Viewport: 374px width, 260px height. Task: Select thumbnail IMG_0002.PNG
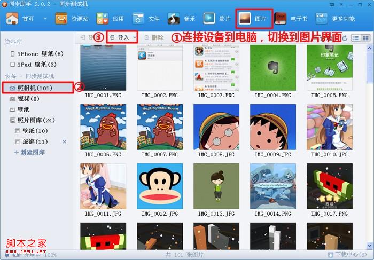[160, 68]
